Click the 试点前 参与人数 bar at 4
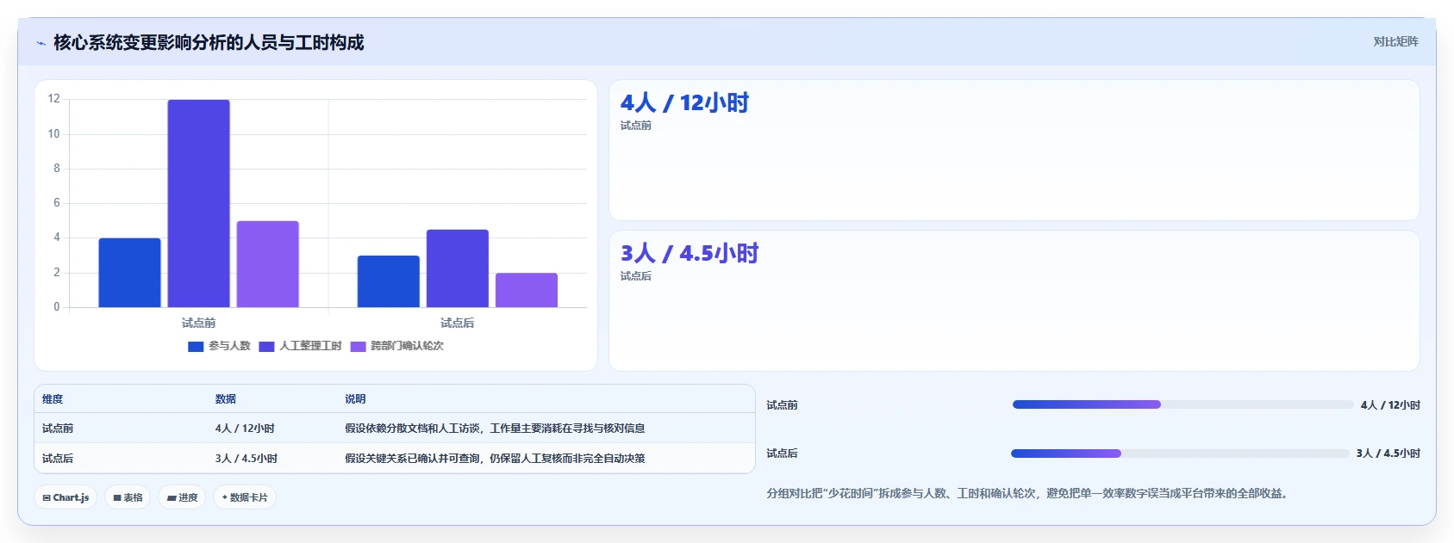Screen dimensions: 1454x543 (129, 272)
